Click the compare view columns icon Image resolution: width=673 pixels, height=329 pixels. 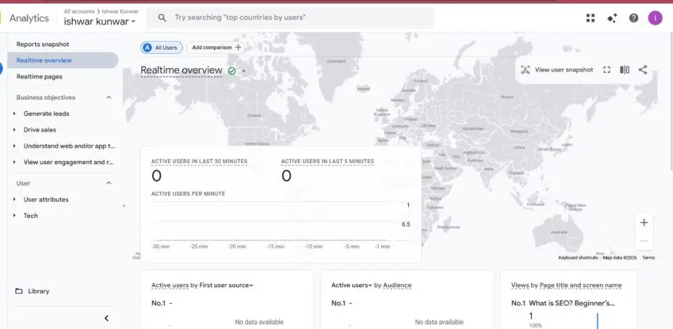(x=624, y=70)
